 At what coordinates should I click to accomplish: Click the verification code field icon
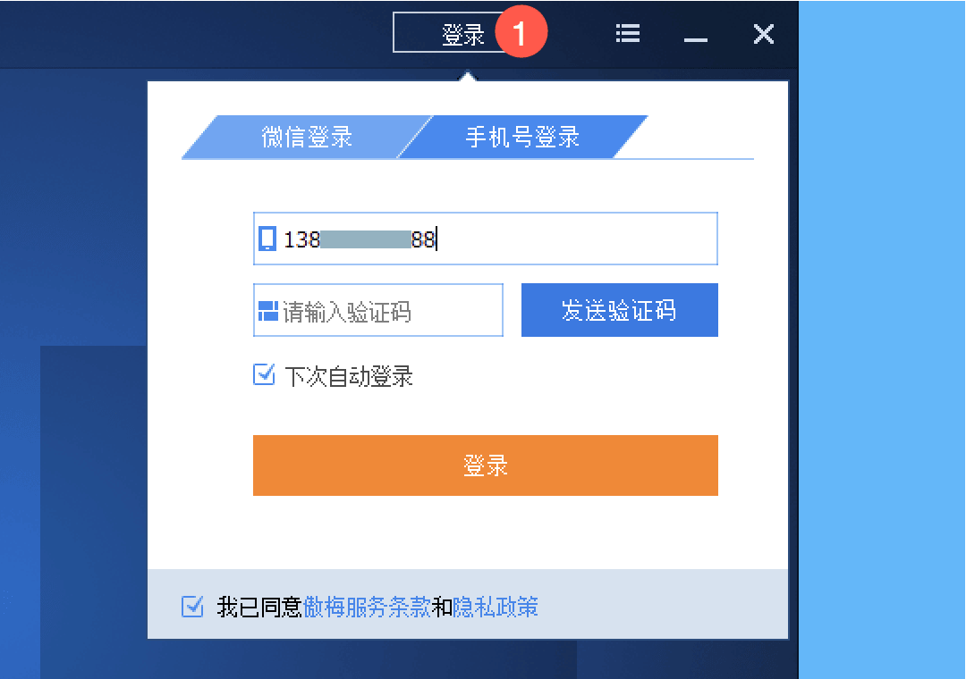coord(268,311)
